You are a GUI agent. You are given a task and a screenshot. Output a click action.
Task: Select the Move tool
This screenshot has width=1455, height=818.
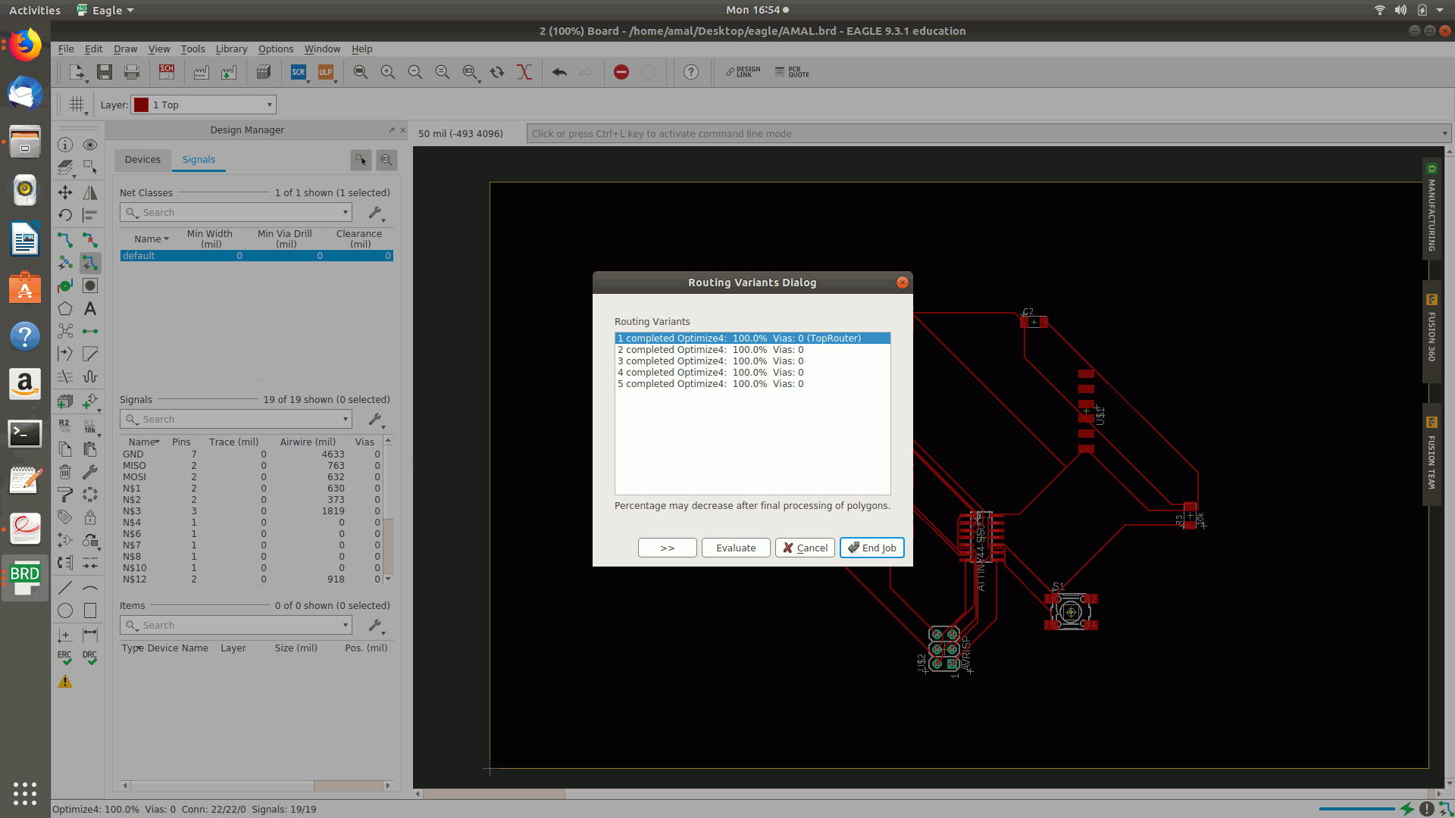[65, 192]
